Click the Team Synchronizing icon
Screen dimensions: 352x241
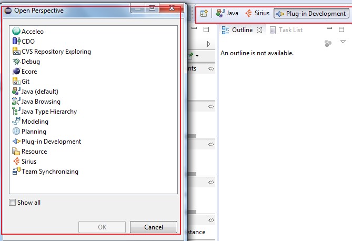pyautogui.click(x=16, y=171)
